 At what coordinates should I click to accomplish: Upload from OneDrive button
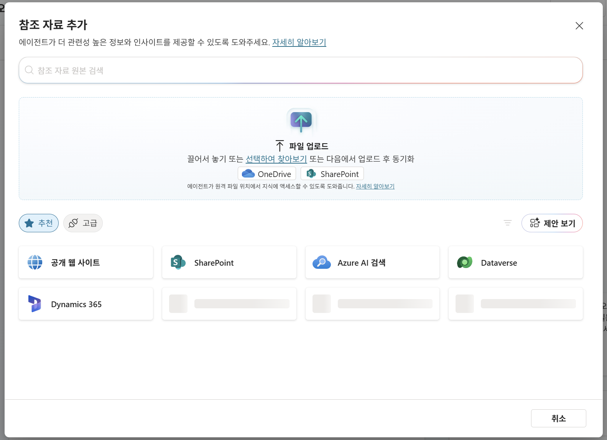click(267, 174)
